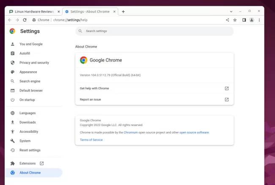Click Get help with Chrome
The height and width of the screenshot is (185, 275).
(94, 88)
